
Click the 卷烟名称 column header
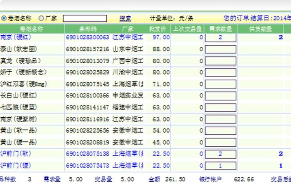pos(31,29)
